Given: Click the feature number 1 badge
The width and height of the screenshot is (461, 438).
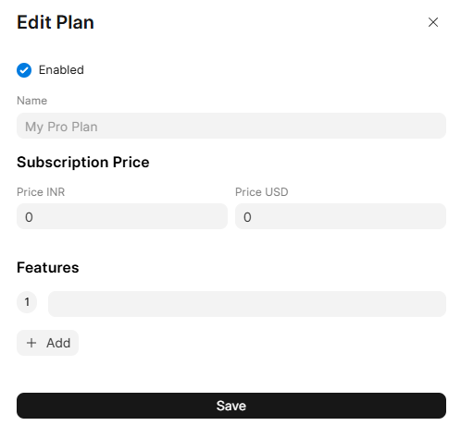Looking at the screenshot, I should point(27,302).
